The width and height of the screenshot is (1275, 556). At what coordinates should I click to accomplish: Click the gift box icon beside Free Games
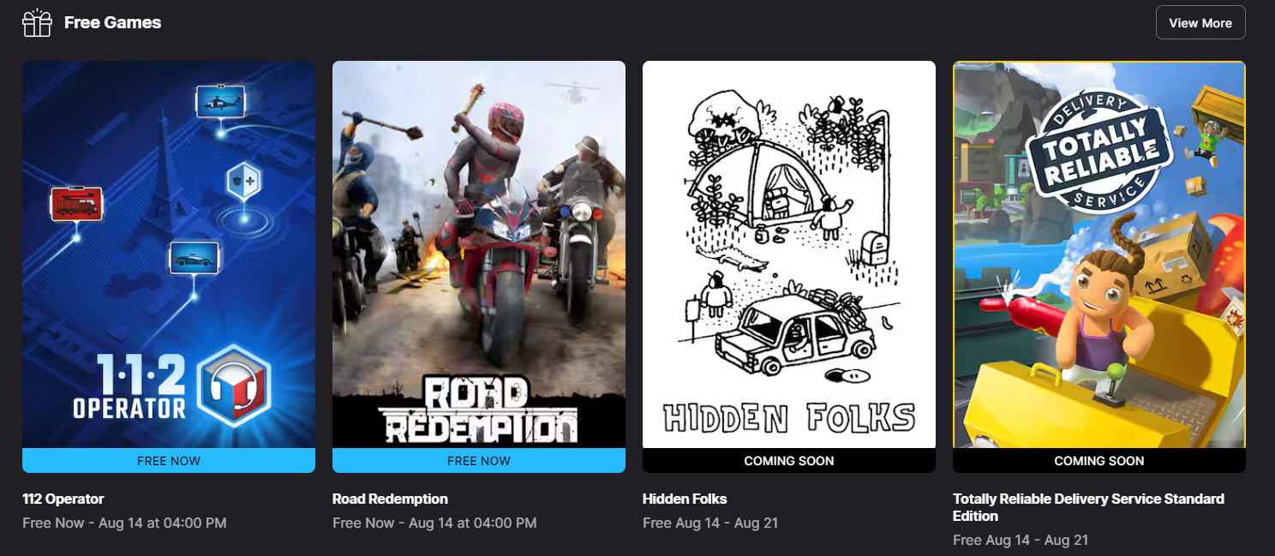click(x=37, y=23)
